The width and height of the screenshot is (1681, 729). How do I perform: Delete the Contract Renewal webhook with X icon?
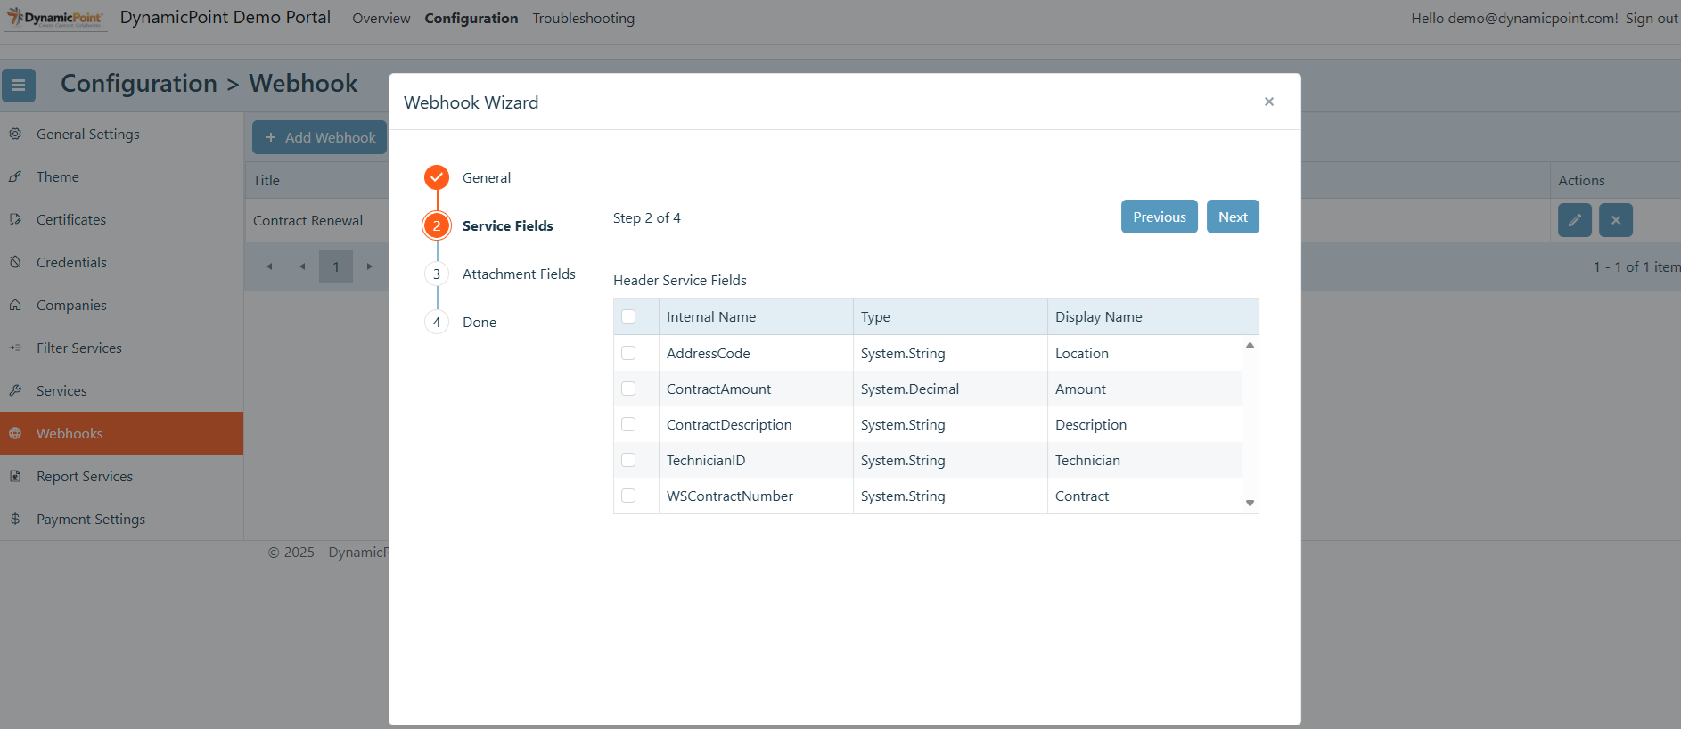pos(1616,220)
